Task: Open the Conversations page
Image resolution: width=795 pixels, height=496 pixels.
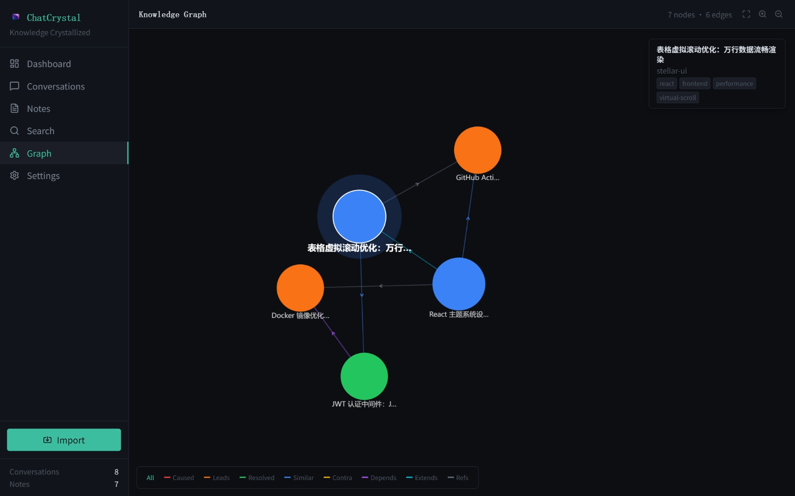Action: (55, 86)
